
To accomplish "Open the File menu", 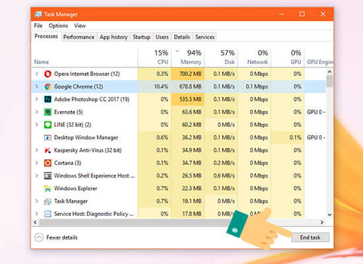I will click(x=38, y=26).
